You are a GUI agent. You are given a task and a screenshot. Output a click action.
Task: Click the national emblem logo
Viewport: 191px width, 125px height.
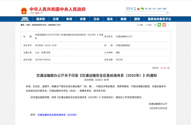click(24, 11)
